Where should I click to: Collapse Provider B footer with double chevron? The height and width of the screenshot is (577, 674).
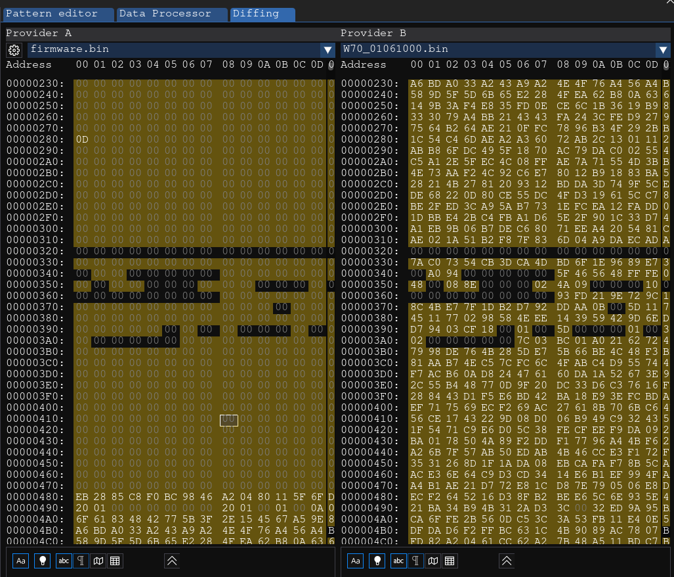(x=506, y=561)
